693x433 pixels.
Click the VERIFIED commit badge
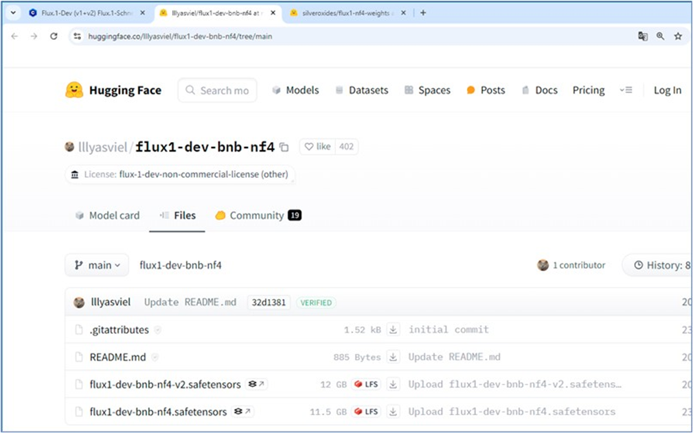tap(316, 303)
